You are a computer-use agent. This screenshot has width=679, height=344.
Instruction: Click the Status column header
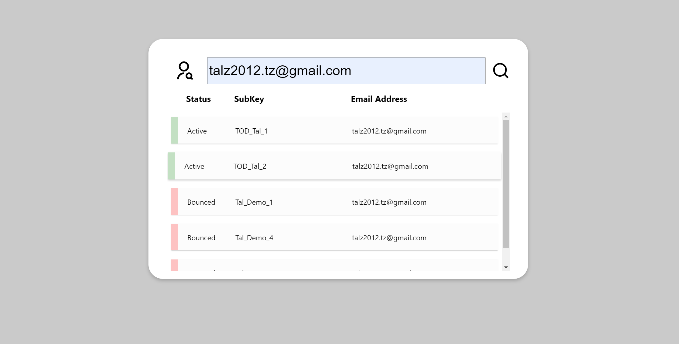(198, 99)
